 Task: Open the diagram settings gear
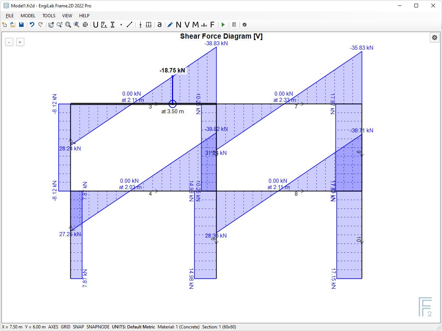(435, 38)
